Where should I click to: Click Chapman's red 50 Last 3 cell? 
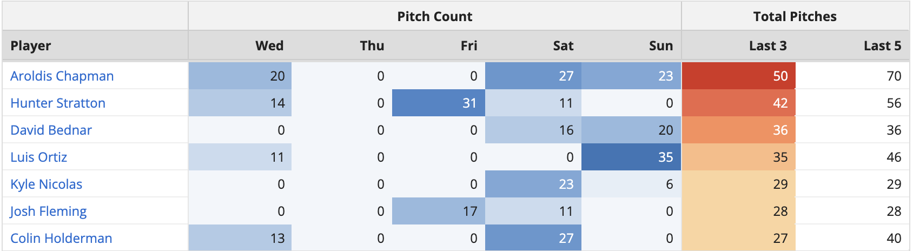click(x=739, y=76)
